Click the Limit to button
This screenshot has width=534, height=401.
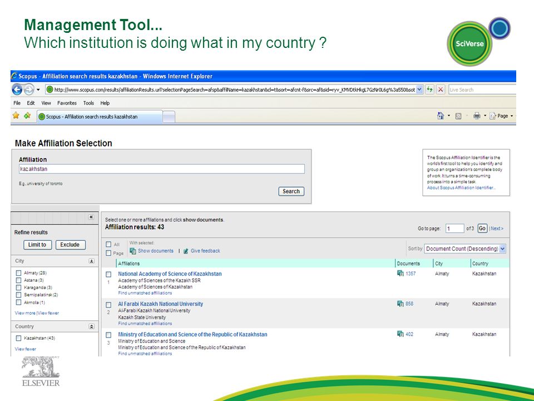pyautogui.click(x=37, y=245)
